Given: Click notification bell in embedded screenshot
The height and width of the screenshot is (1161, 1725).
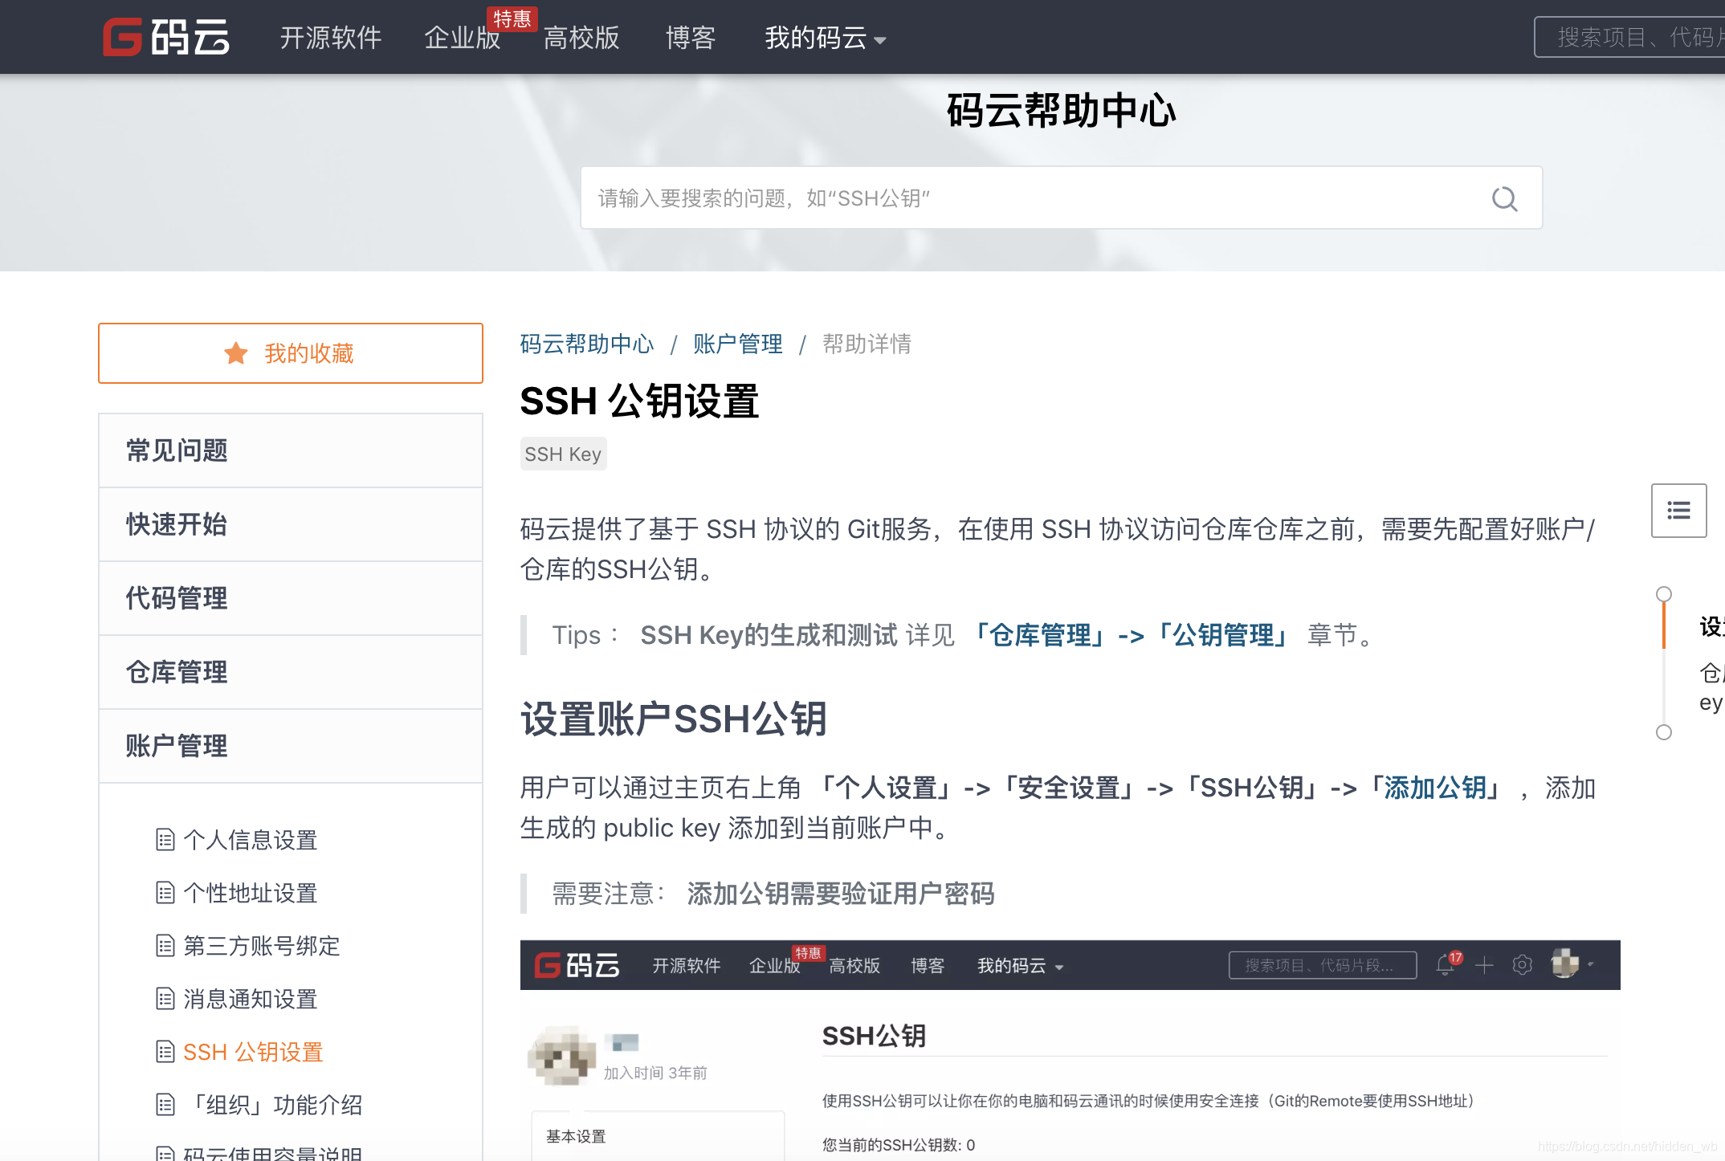Looking at the screenshot, I should (1446, 964).
